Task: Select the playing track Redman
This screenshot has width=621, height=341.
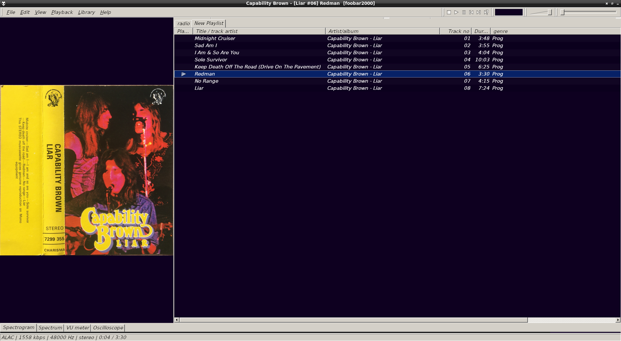Action: [398, 74]
